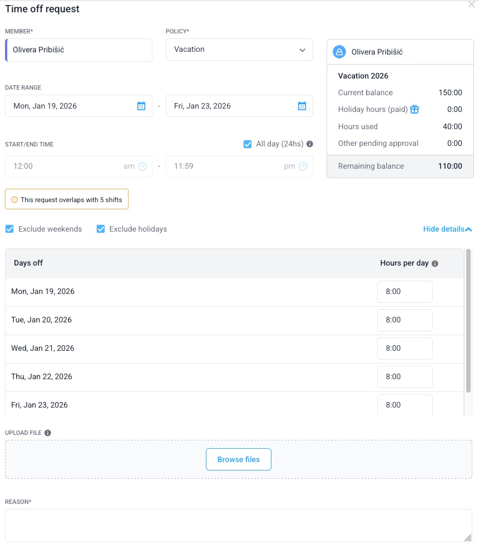Screen dimensions: 479x549
Task: Click the days off table scrollbar
Action: 468,323
